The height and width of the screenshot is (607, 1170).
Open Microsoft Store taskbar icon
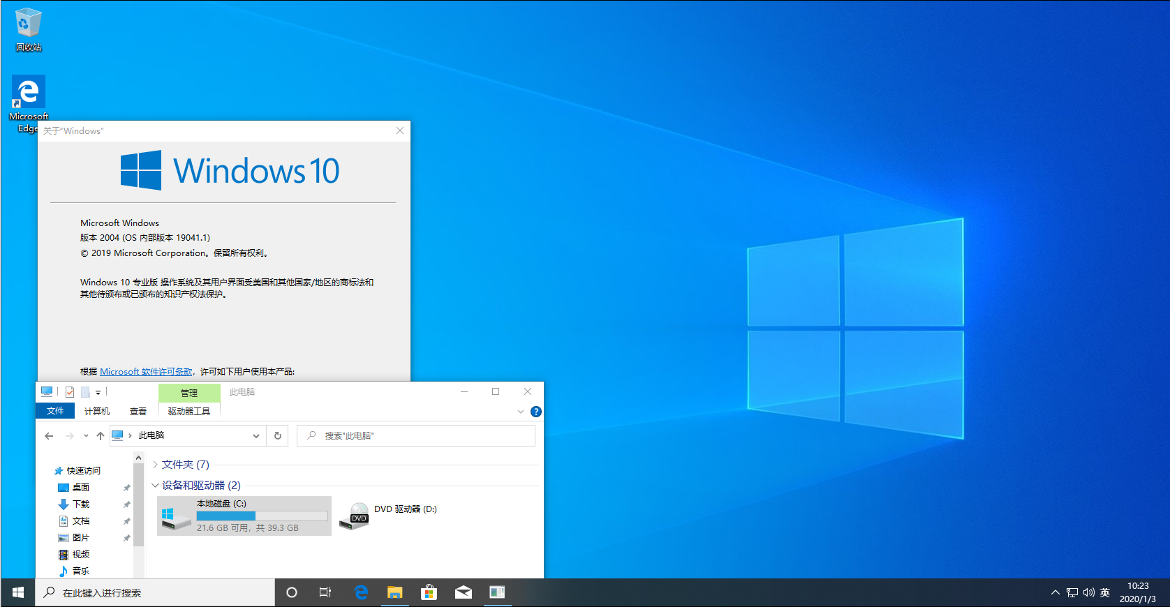[429, 592]
